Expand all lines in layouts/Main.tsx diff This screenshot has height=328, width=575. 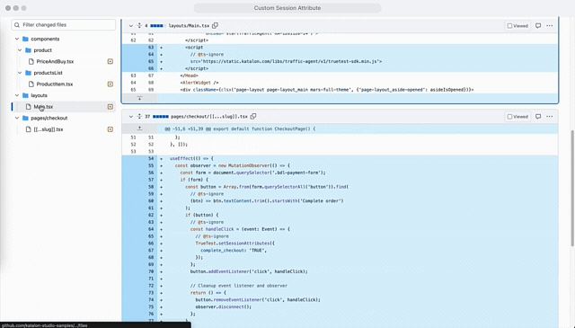pos(139,26)
